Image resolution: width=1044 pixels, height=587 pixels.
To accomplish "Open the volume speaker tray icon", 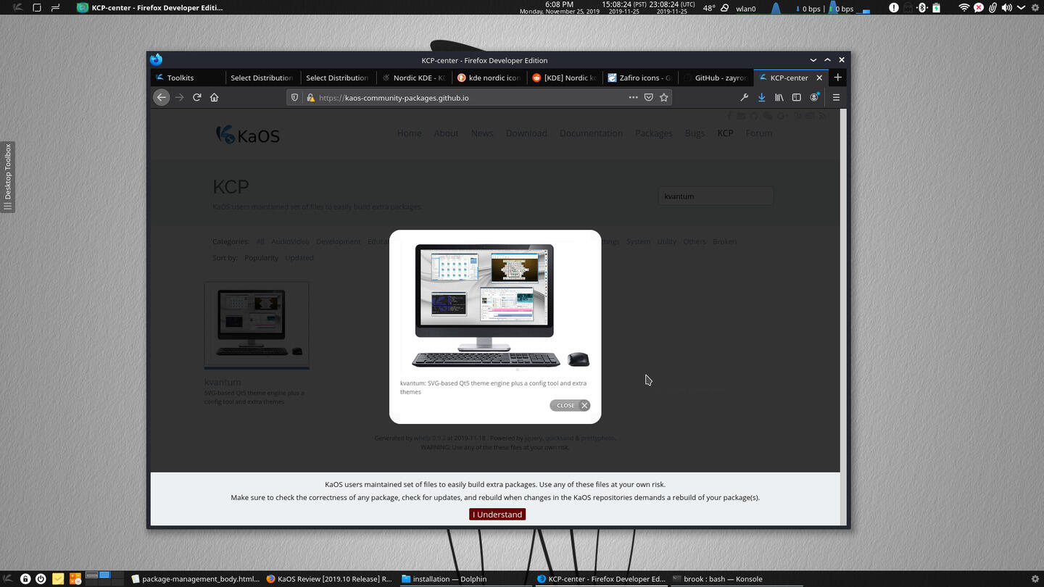I will pos(1006,8).
